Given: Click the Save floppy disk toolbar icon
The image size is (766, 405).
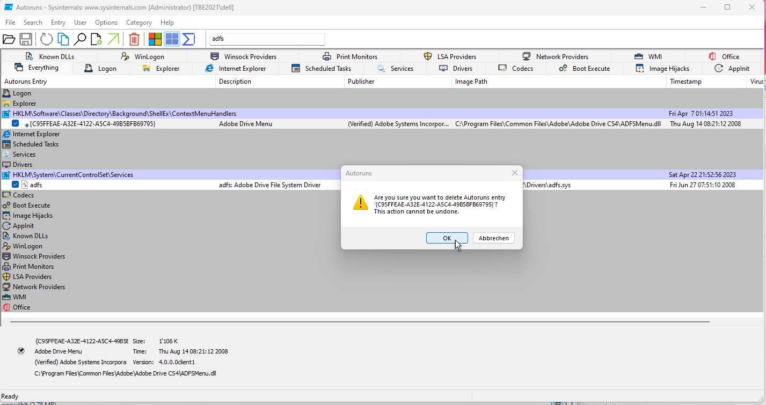Looking at the screenshot, I should pos(26,39).
